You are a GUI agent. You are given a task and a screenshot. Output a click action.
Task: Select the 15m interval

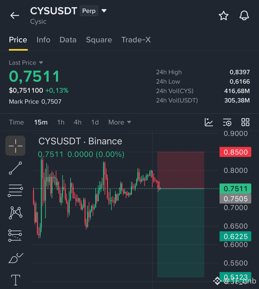(x=41, y=122)
